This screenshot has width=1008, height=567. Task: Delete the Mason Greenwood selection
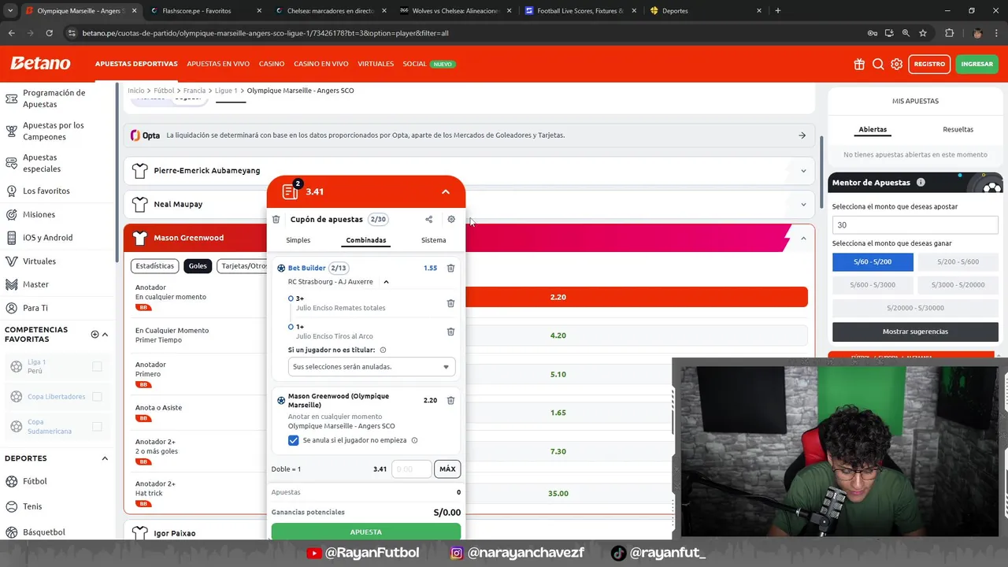[450, 400]
